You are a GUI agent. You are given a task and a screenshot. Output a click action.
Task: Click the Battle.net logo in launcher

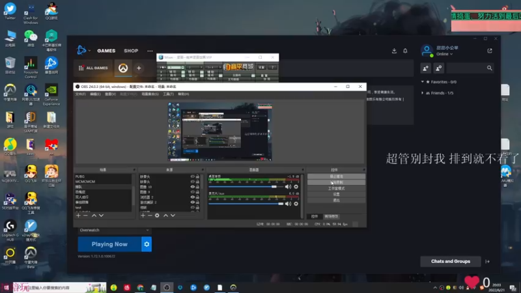81,51
